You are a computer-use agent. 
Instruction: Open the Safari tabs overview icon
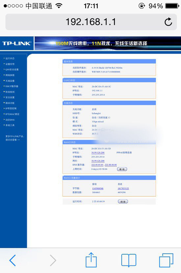[x=166, y=260]
